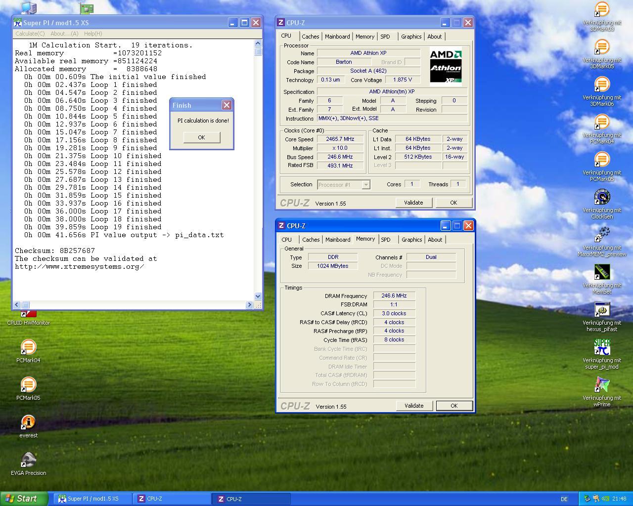Click the Super PI scroll-right arrow
Viewport: 633px width, 506px height.
tap(249, 305)
